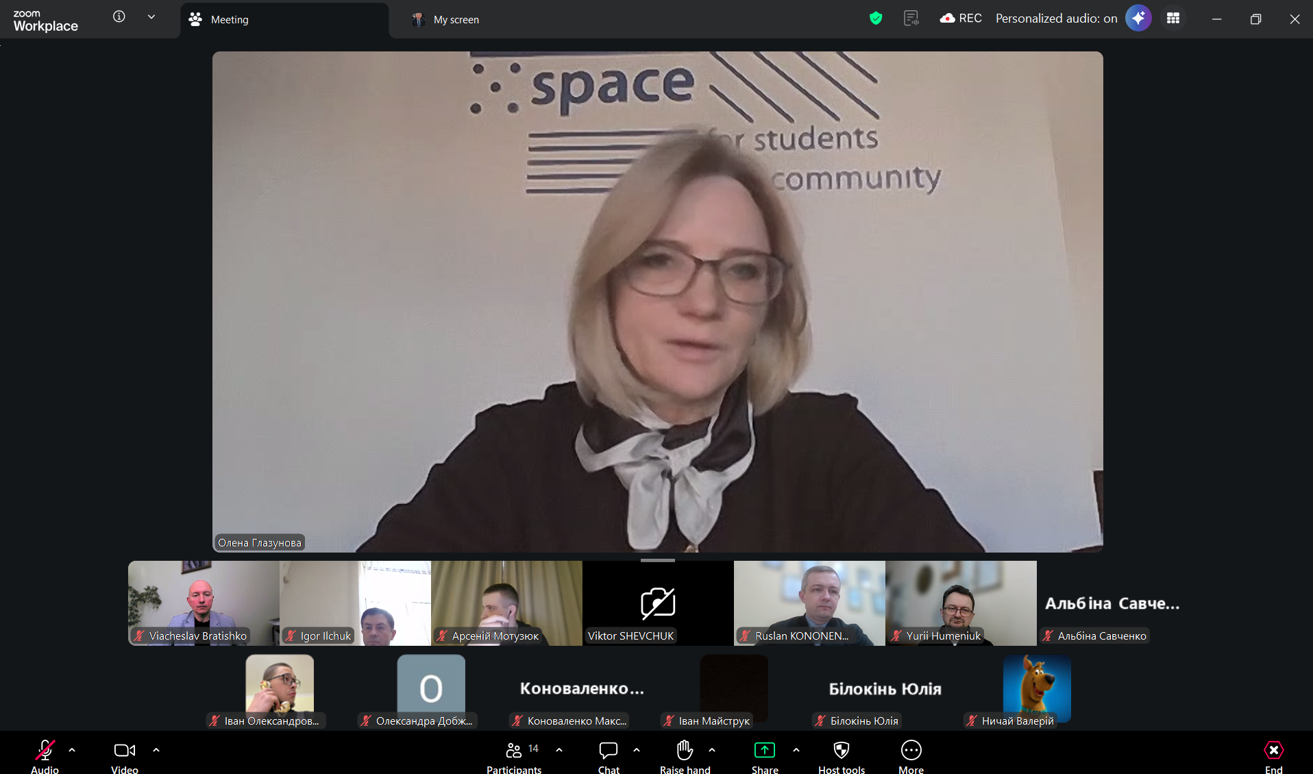
Task: Click muted mic icon on Ничай Валерій
Action: pyautogui.click(x=972, y=721)
